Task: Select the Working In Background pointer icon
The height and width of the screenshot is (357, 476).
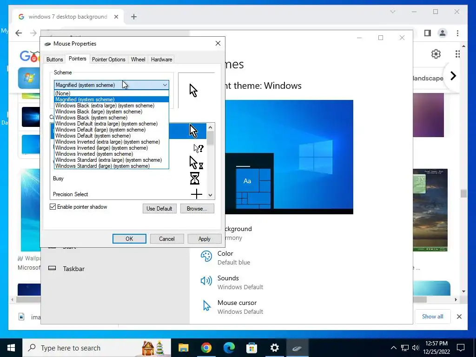Action: 196,163
